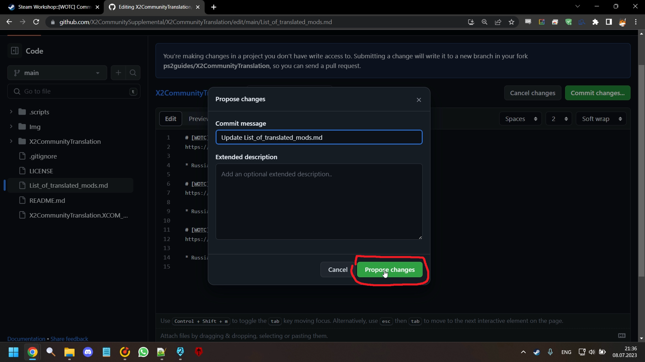Image resolution: width=645 pixels, height=362 pixels.
Task: Close the Propose changes dialog
Action: tap(419, 100)
